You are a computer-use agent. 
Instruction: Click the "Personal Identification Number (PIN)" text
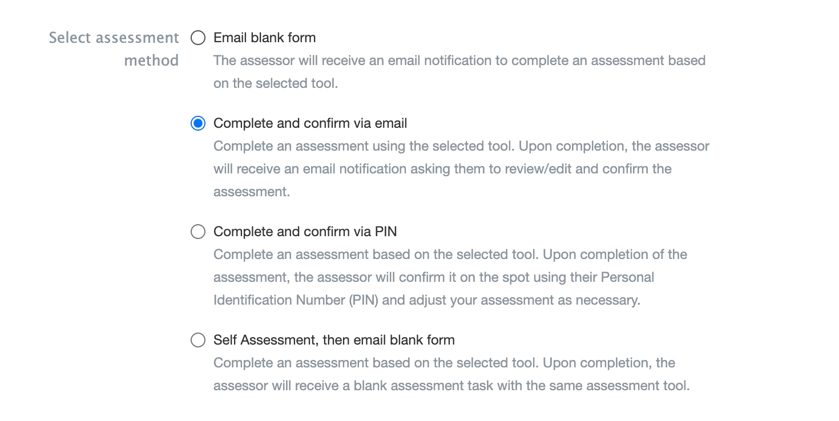point(296,300)
